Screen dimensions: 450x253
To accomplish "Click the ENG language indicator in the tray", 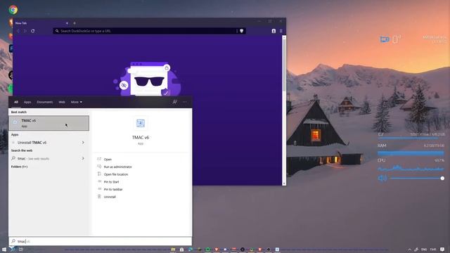I will tap(424, 249).
